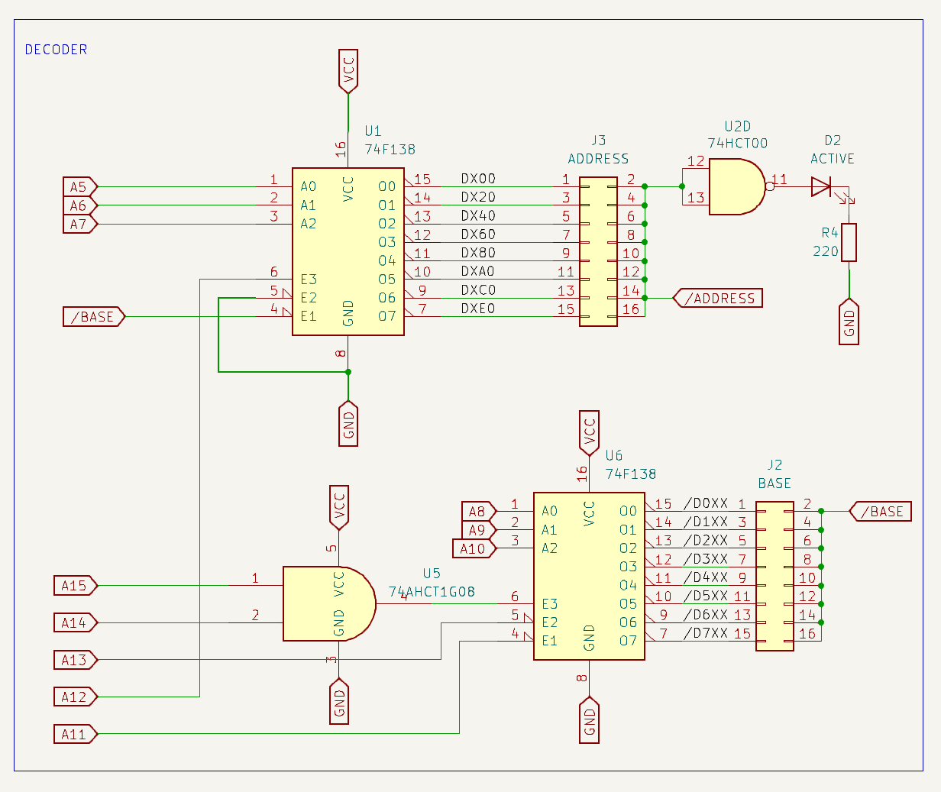Viewport: 941px width, 792px height.
Task: Select resistor R4 220
Action: [849, 243]
